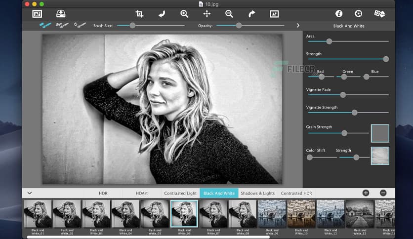
Task: Open the gray grain color swatch
Action: pyautogui.click(x=380, y=133)
